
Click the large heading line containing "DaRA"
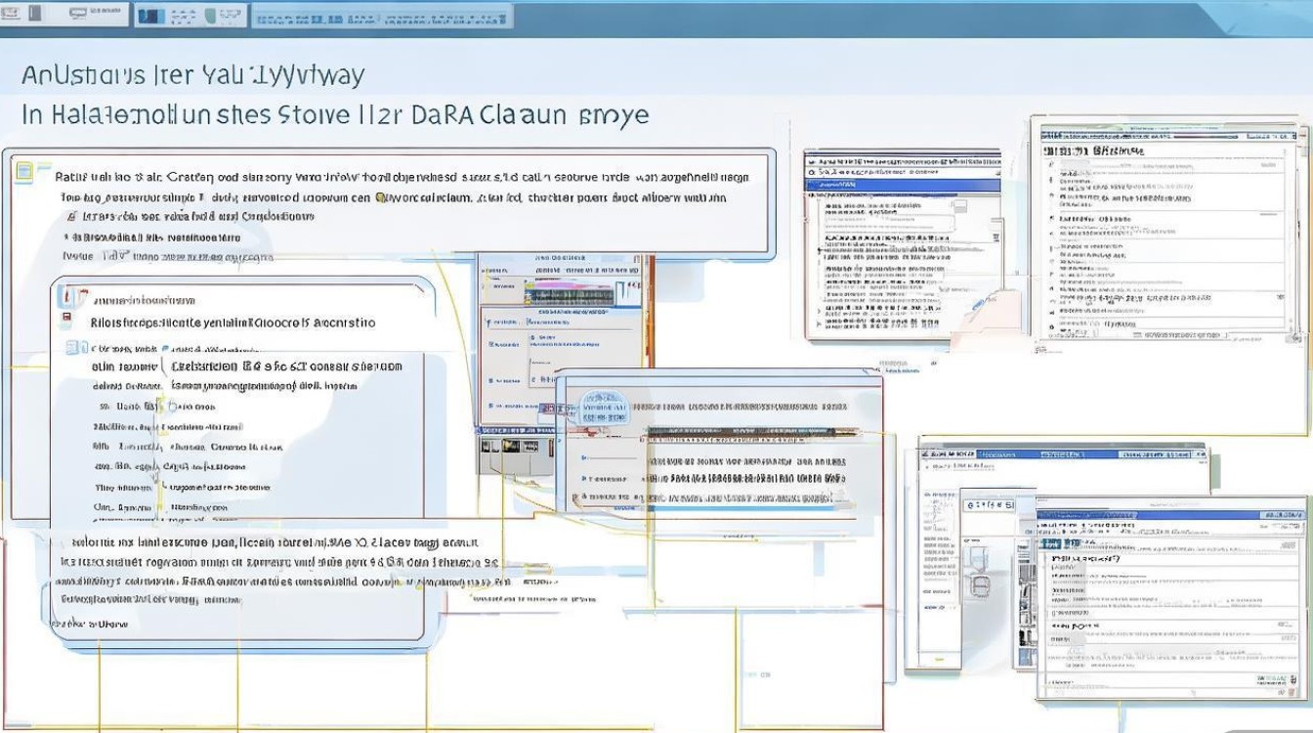(x=336, y=115)
